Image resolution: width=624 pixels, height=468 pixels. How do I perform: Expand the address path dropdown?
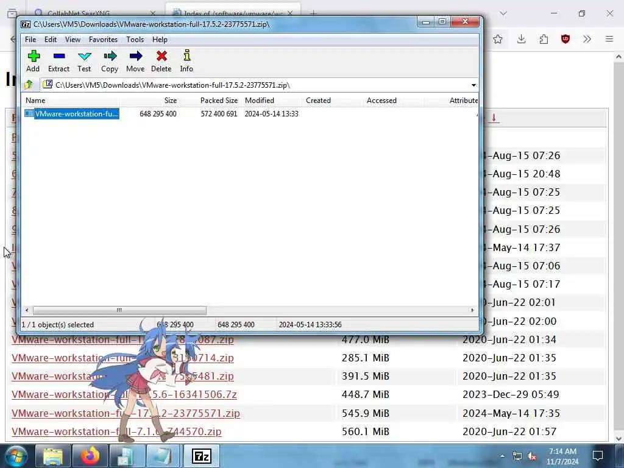point(473,85)
